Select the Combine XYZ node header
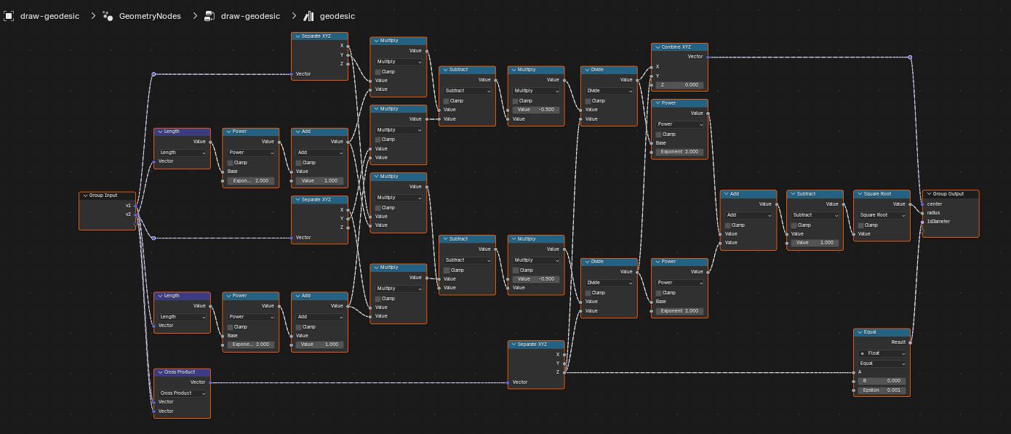The height and width of the screenshot is (434, 1011). [679, 47]
